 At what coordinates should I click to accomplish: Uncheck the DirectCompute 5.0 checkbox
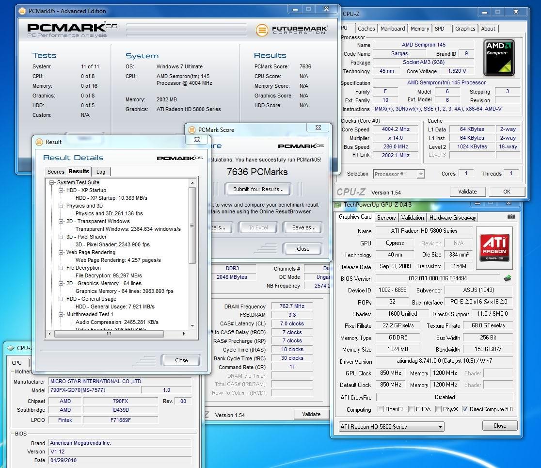[465, 409]
